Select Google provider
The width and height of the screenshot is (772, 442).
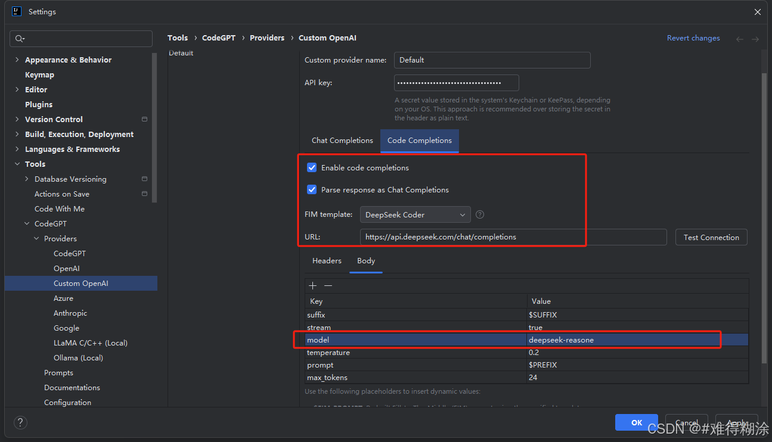point(66,328)
